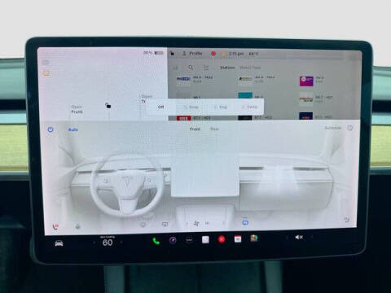
Task: Select Dog mode option
Action: 220,107
